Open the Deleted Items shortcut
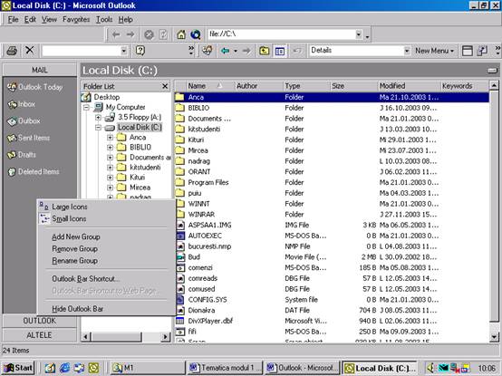The width and height of the screenshot is (502, 376). 34,172
